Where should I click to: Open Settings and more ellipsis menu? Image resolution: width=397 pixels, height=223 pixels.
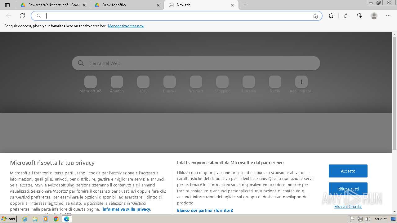click(388, 16)
